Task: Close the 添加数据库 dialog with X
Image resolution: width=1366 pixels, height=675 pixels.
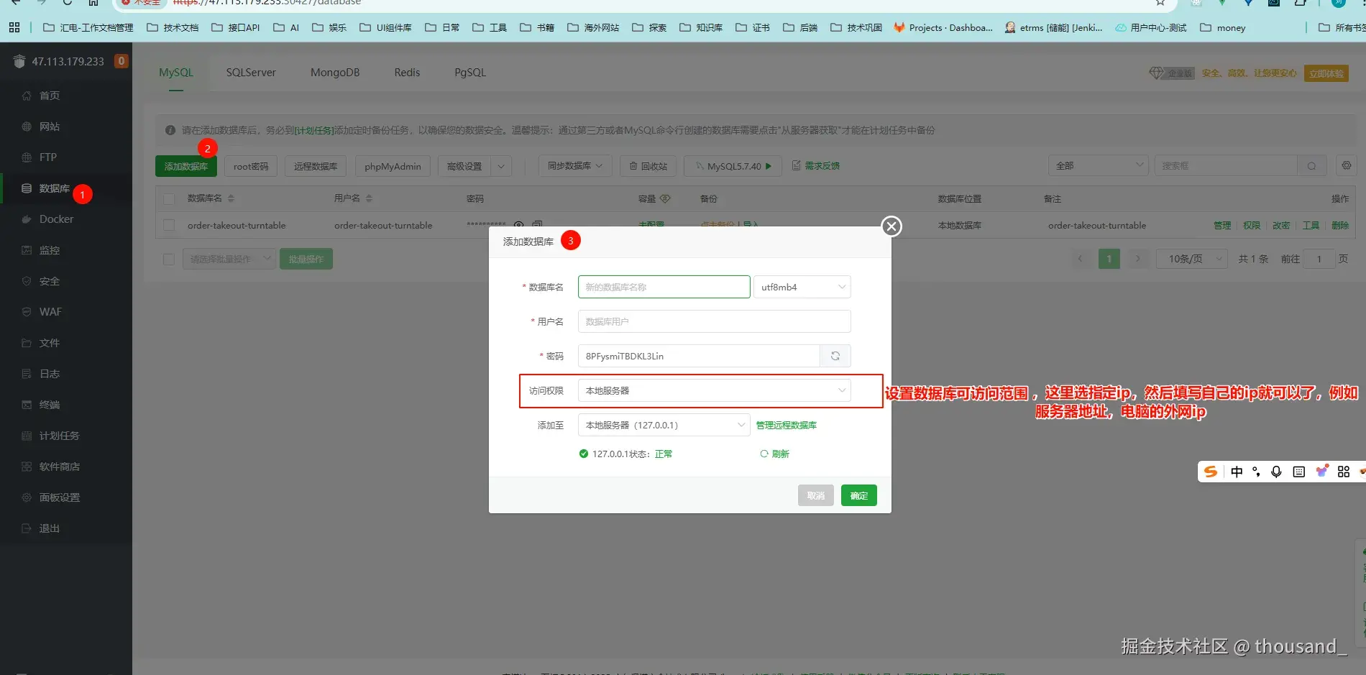Action: pos(891,226)
